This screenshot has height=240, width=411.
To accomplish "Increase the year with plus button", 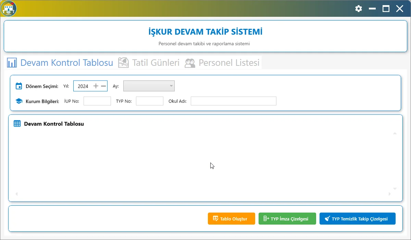I will tap(96, 86).
